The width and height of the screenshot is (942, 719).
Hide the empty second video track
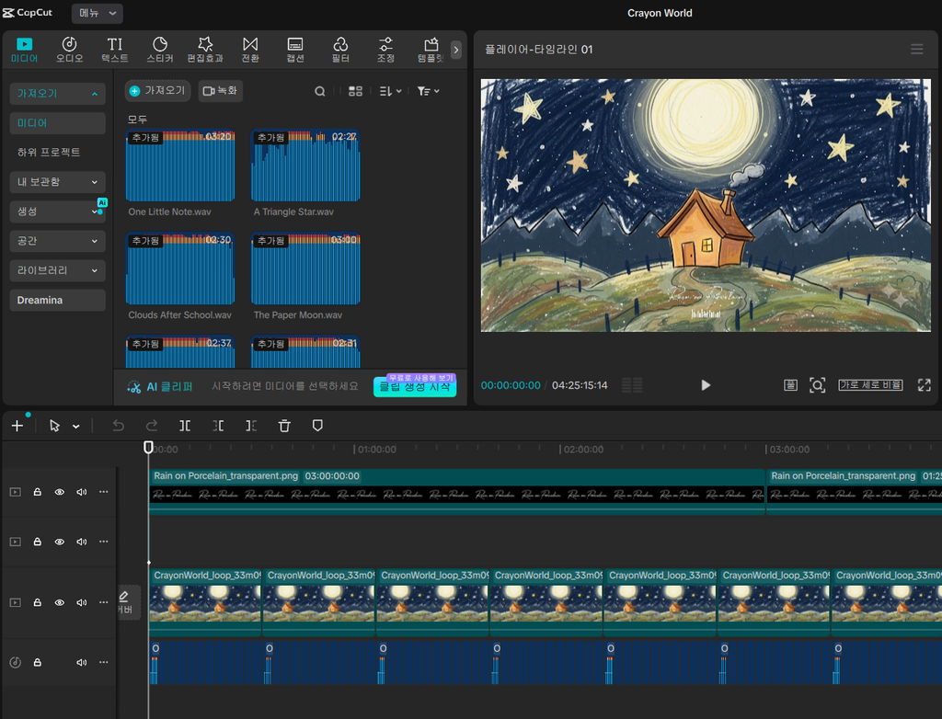coord(60,542)
